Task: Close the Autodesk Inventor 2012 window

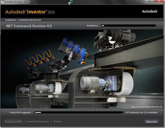Action: tap(159, 1)
